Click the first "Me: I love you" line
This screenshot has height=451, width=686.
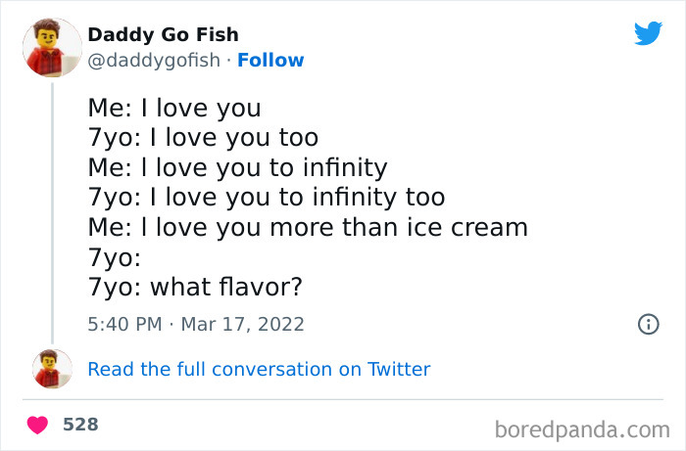[x=174, y=107]
